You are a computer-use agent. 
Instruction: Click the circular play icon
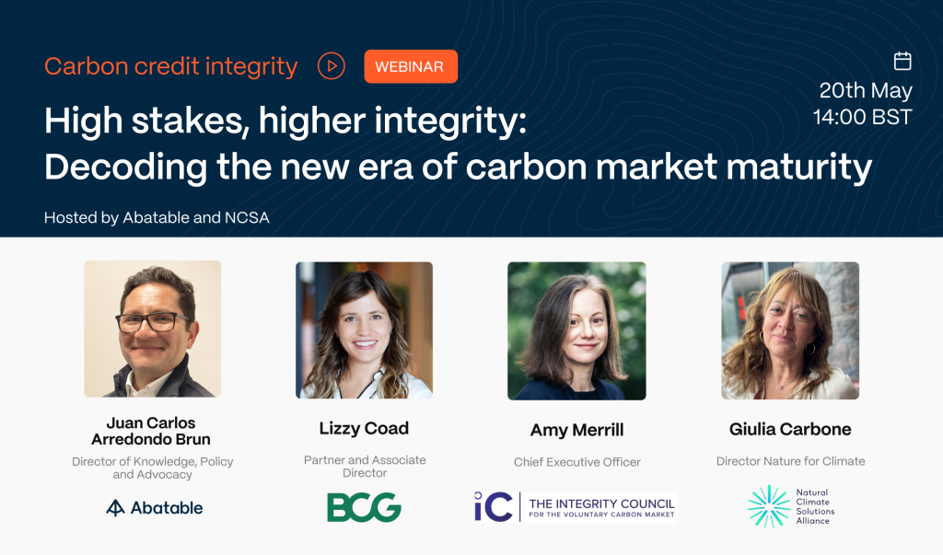click(332, 66)
